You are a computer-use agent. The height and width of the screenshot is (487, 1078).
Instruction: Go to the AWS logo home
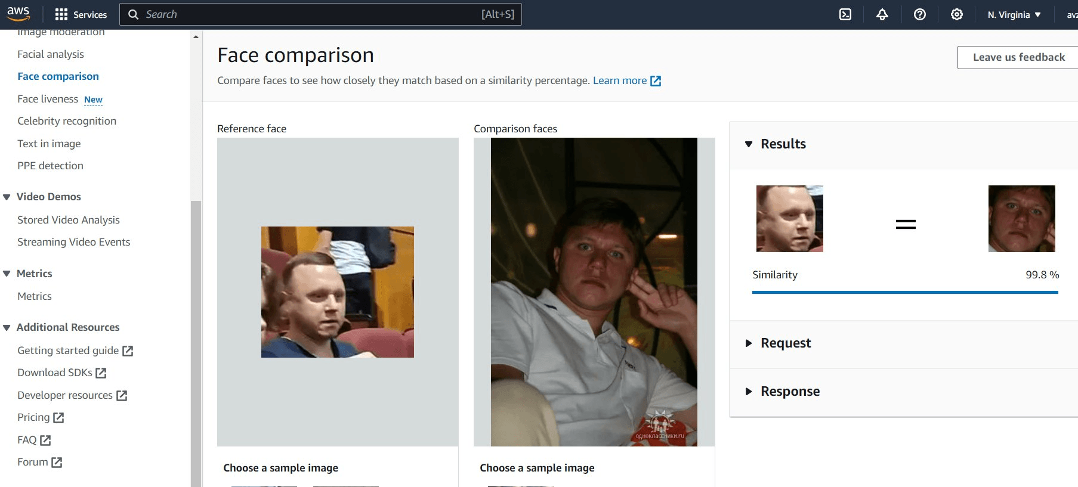[18, 13]
